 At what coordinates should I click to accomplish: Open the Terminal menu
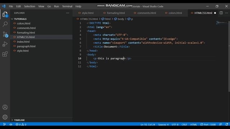(67, 6)
